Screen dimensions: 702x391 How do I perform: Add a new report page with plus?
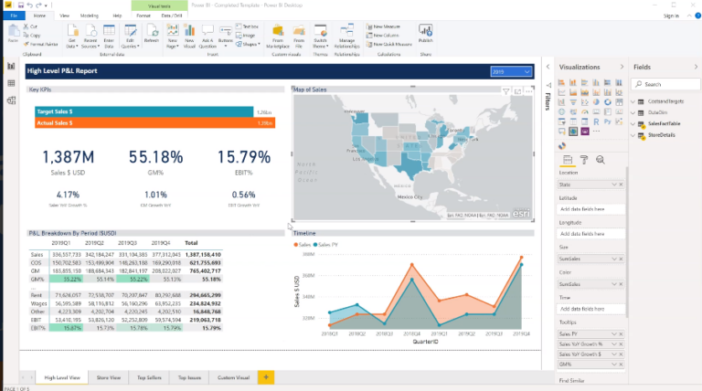click(x=266, y=377)
